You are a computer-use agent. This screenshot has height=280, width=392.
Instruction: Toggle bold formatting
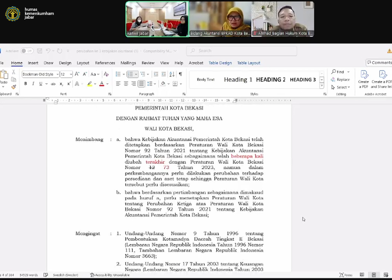coord(26,84)
